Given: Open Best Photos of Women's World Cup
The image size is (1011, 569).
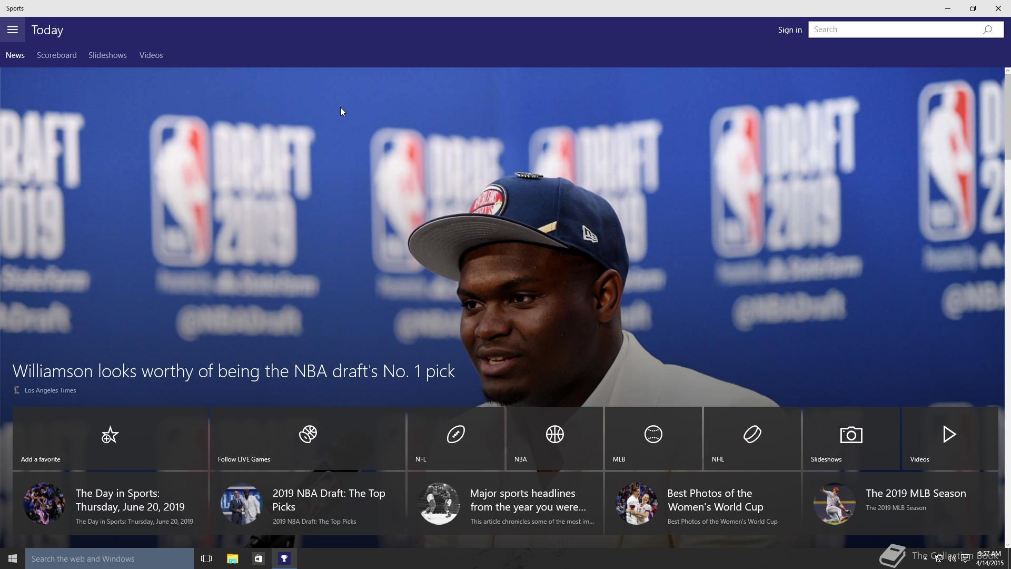Looking at the screenshot, I should [x=702, y=504].
